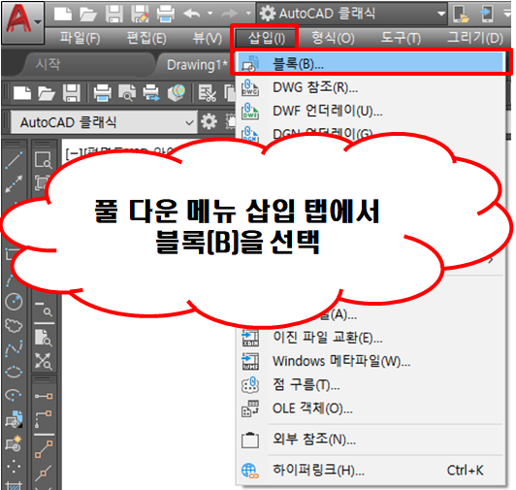Click Open from web and mobile icon
The image size is (516, 490).
click(x=461, y=15)
